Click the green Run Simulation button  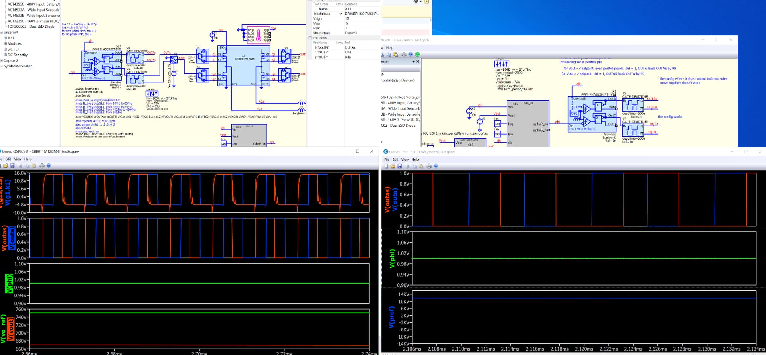tap(417, 54)
